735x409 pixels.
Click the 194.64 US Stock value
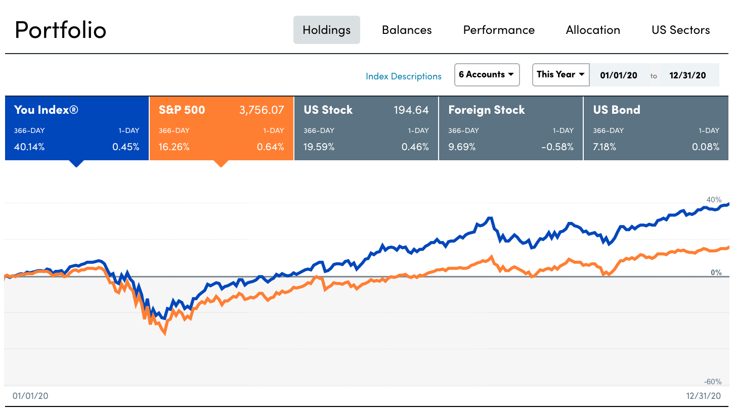tap(411, 110)
